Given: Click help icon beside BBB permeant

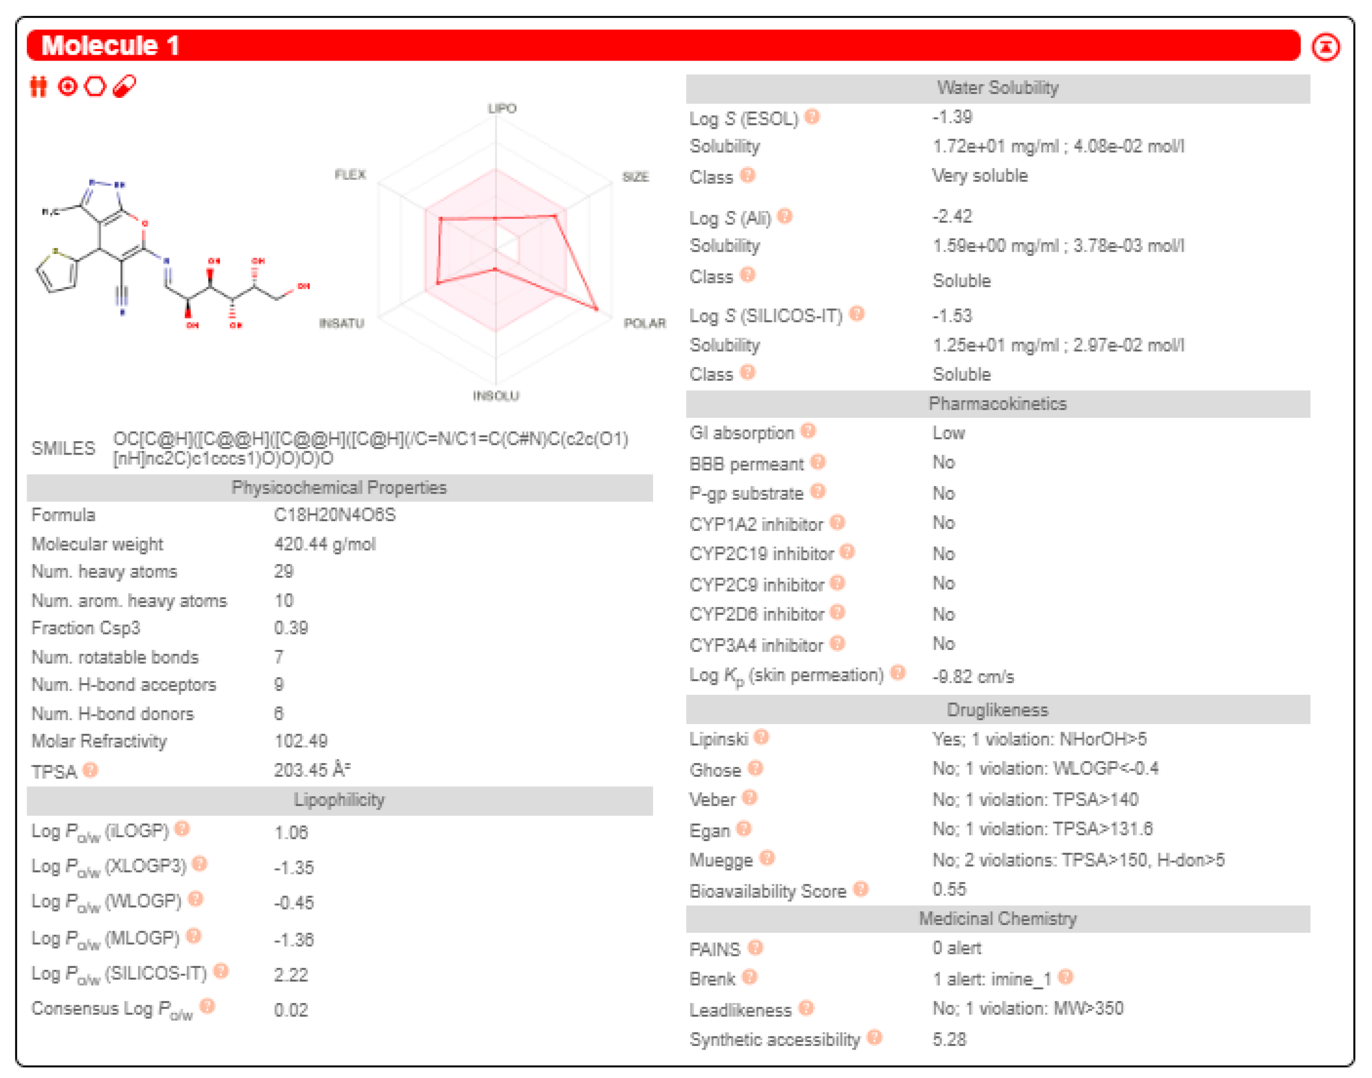Looking at the screenshot, I should 819,463.
